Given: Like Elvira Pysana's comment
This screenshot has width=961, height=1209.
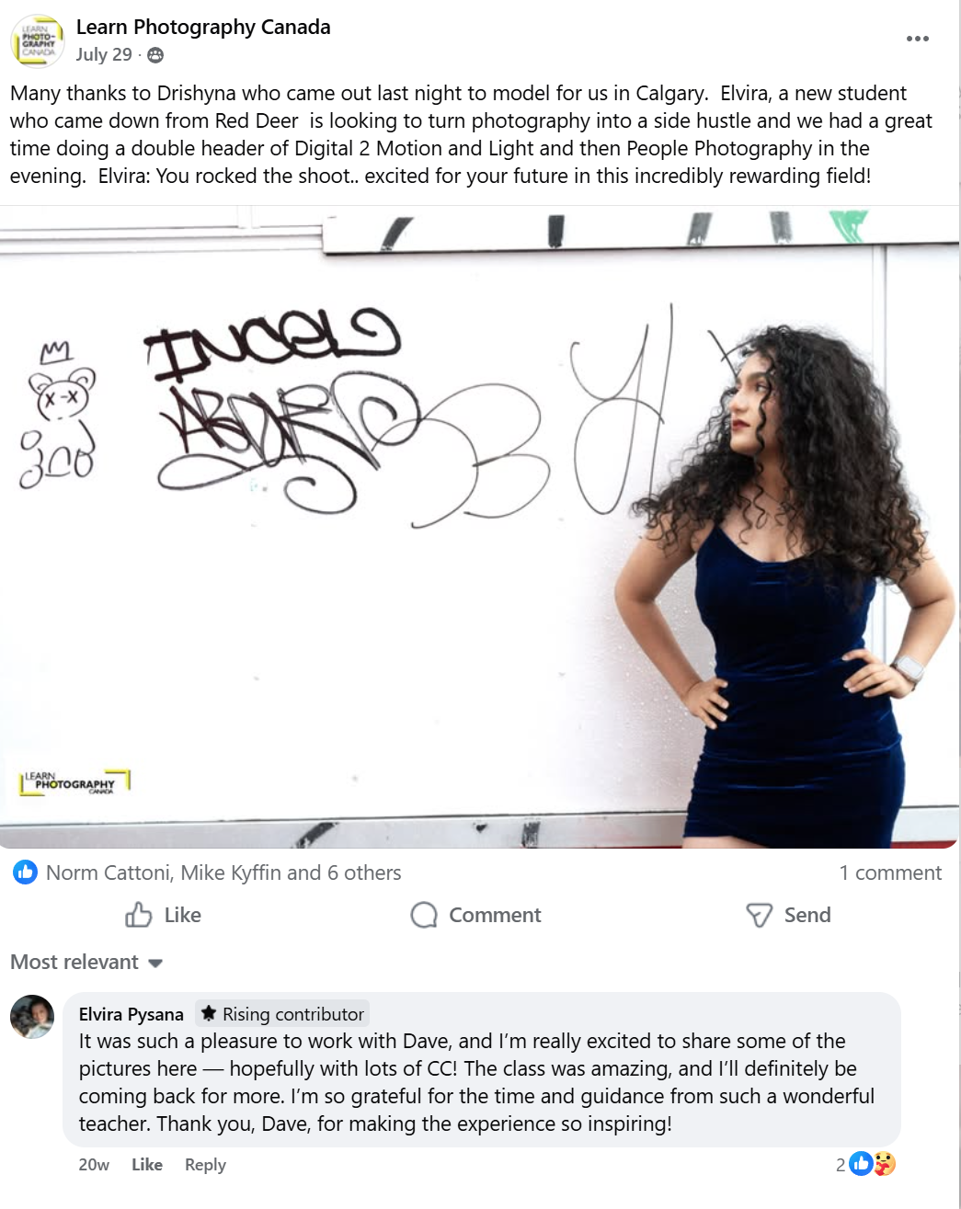Looking at the screenshot, I should pos(147,1165).
